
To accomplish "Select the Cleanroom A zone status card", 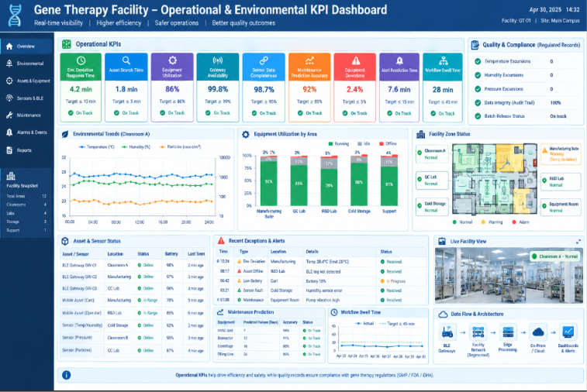I will (432, 154).
